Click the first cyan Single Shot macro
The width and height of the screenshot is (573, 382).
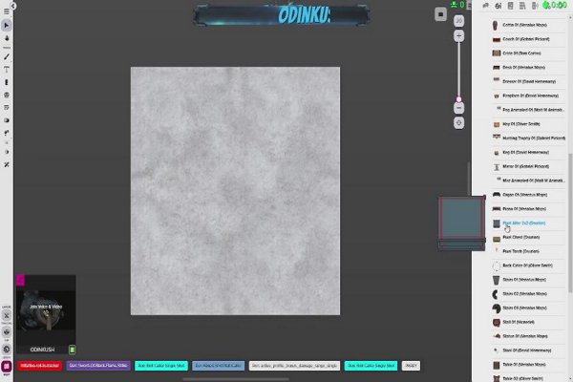click(x=161, y=366)
